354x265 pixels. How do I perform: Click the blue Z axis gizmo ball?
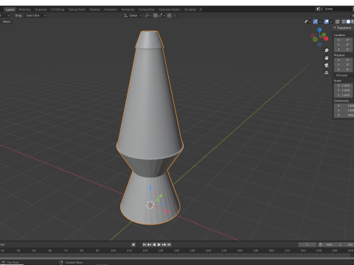pyautogui.click(x=319, y=29)
